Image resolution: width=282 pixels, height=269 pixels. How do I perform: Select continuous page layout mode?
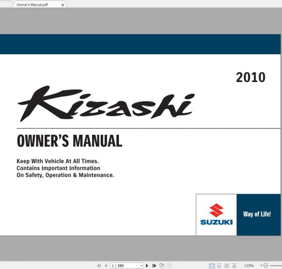click(x=219, y=266)
